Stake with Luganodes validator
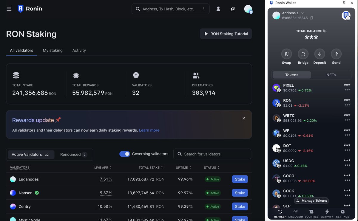This screenshot has height=221, width=358. pos(240,179)
